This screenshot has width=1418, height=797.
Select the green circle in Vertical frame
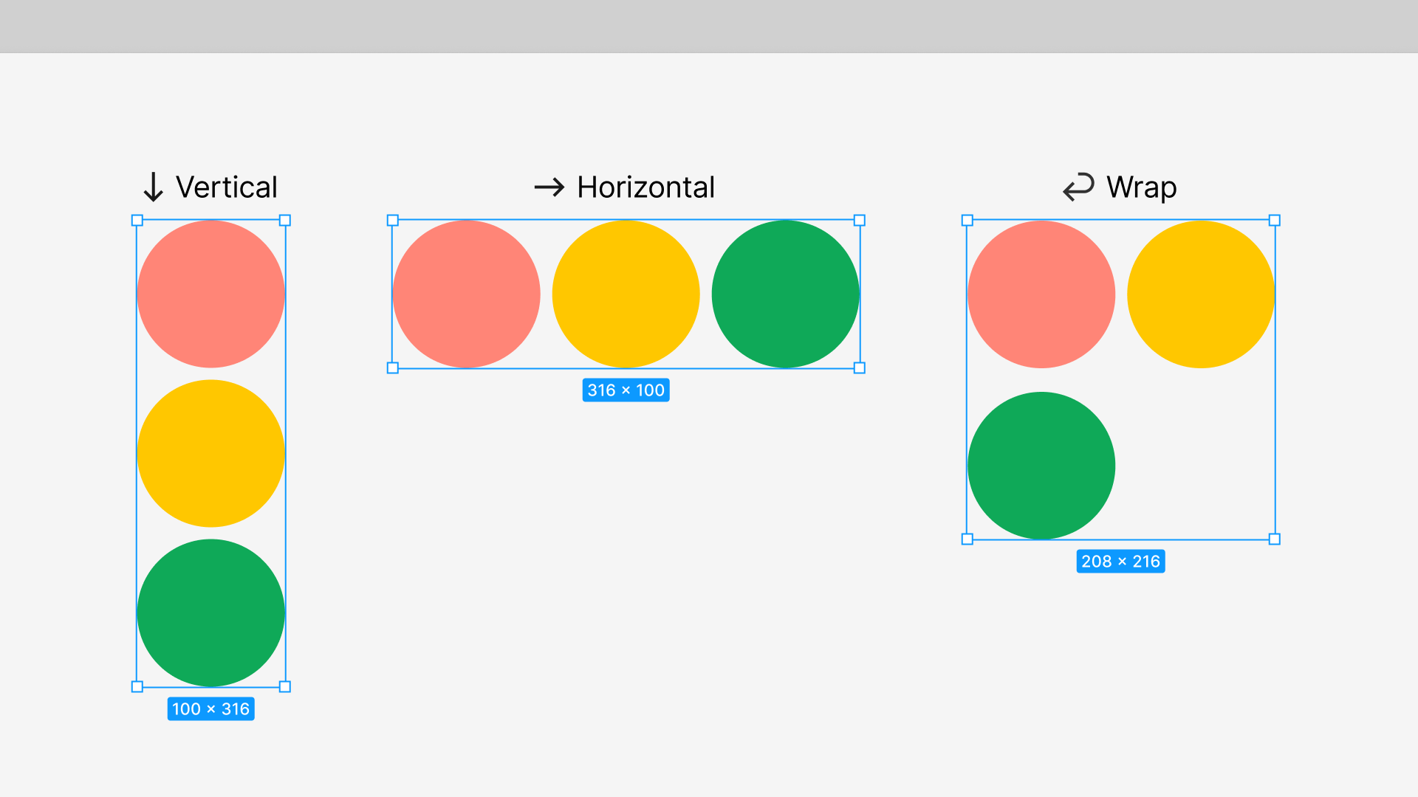211,613
